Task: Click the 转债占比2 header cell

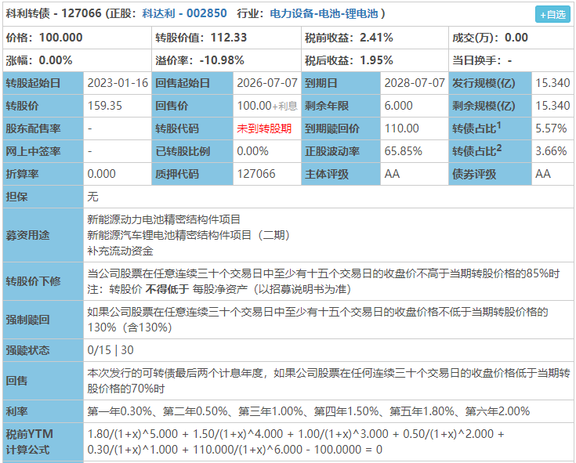Action: 490,151
